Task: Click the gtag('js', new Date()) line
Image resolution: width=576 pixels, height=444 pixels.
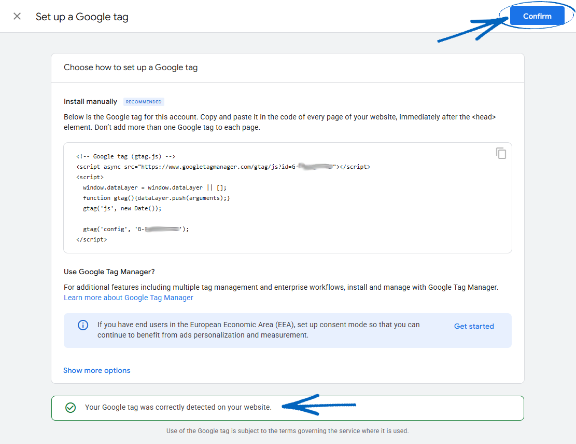Action: click(122, 208)
